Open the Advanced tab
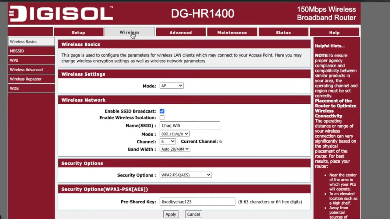 [181, 32]
